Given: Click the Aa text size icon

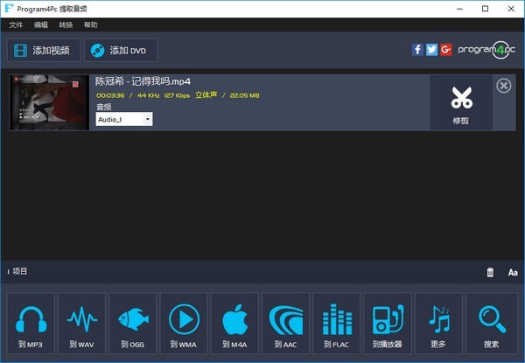Looking at the screenshot, I should pyautogui.click(x=513, y=272).
